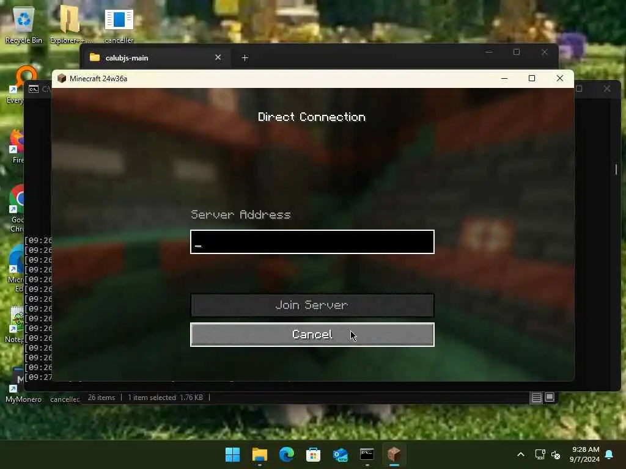Image resolution: width=626 pixels, height=469 pixels.
Task: Switch File Explorer to details view
Action: (x=537, y=397)
